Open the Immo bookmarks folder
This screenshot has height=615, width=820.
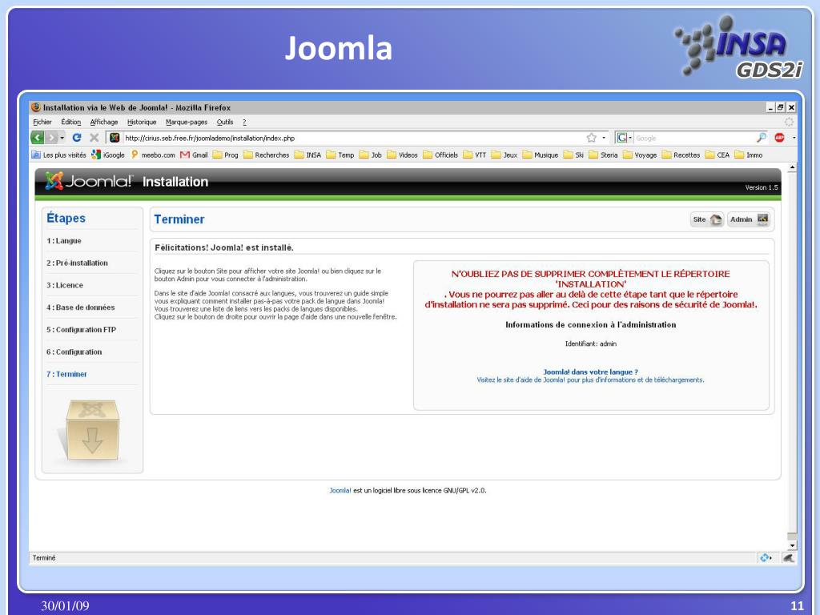[x=749, y=155]
